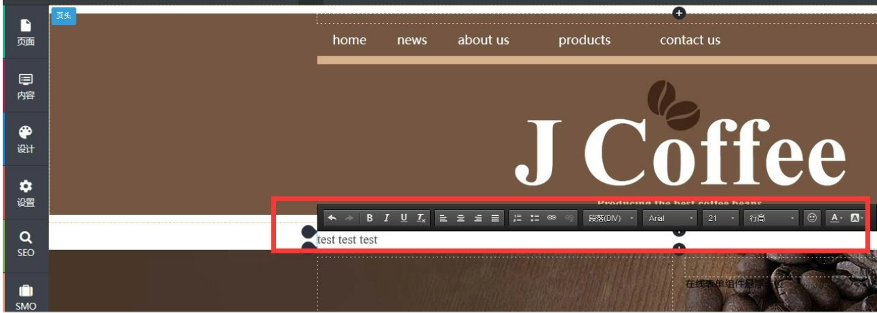Insert a numbered list
Image resolution: width=877 pixels, height=313 pixels.
point(517,218)
